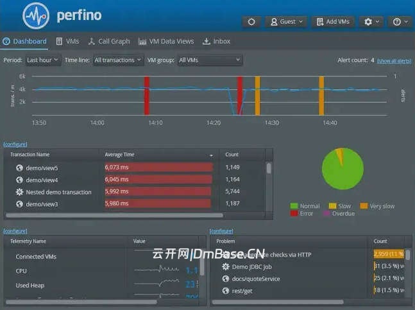Click the Average Time sort arrow
Screen dimensions: 415x310
211,155
